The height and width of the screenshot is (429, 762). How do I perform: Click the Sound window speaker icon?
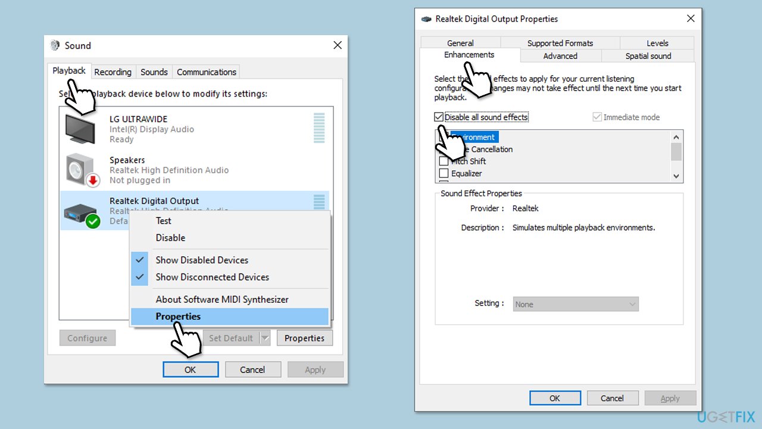(55, 45)
